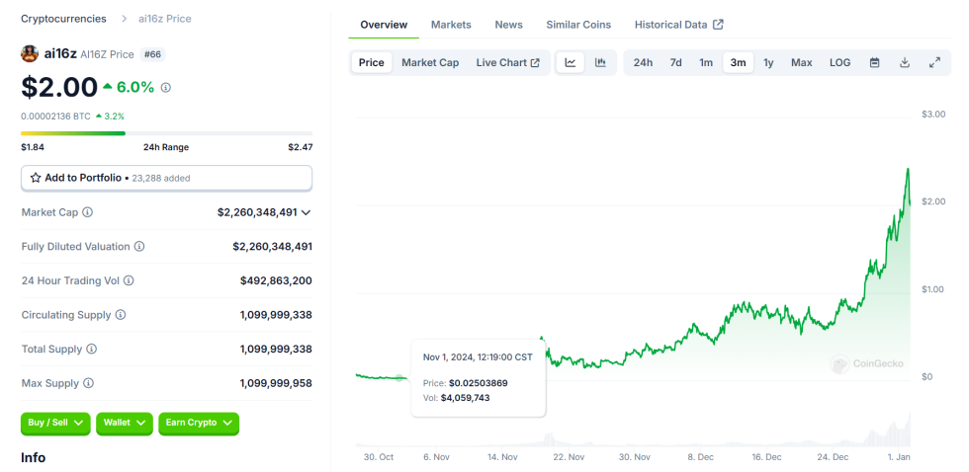Switch to candlestick chart view icon
969x472 pixels.
(601, 62)
